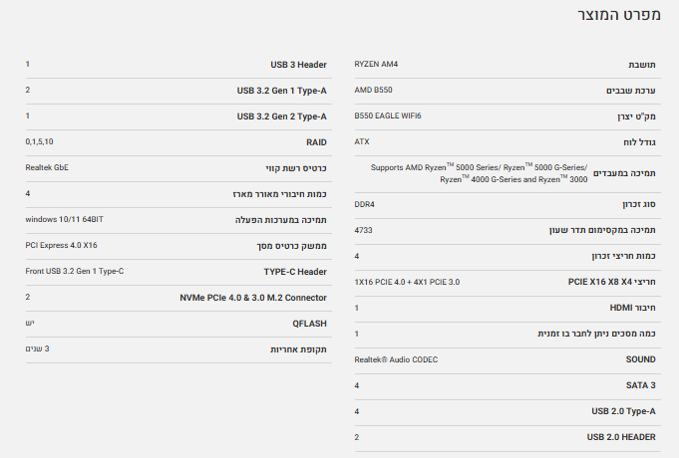Select the QFLASH row label
The image size is (679, 458).
(307, 324)
